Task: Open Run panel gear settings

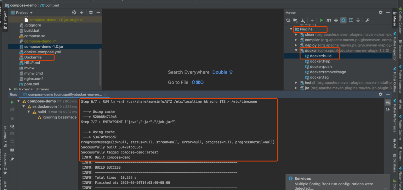Action: pyautogui.click(x=381, y=94)
